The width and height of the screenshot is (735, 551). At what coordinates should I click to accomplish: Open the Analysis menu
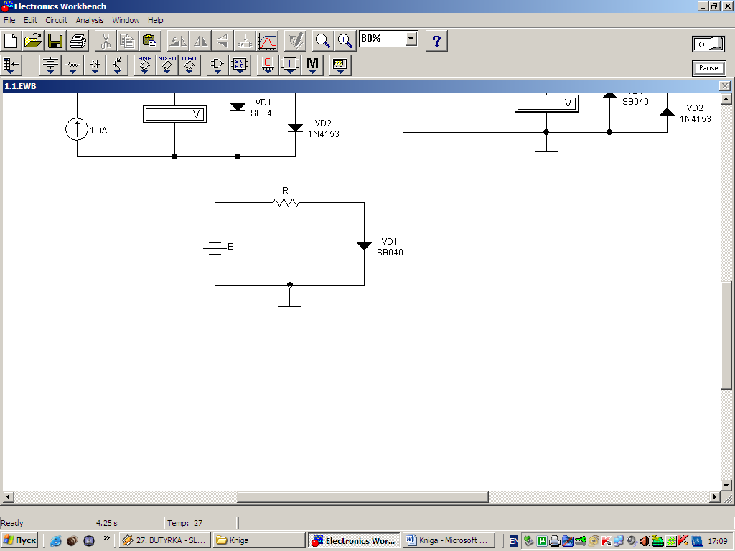[90, 20]
